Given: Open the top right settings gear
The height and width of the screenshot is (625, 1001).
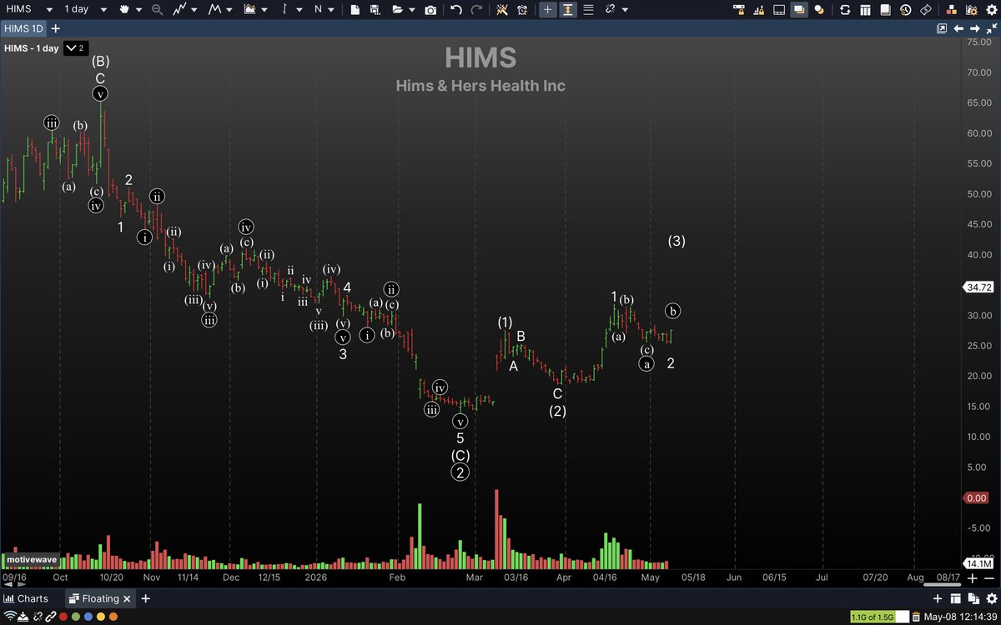Looking at the screenshot, I should click(991, 10).
